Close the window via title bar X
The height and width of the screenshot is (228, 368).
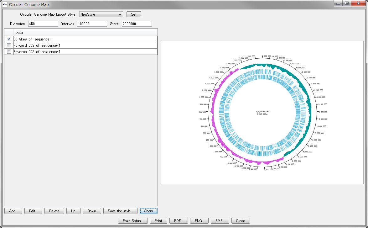358,3
